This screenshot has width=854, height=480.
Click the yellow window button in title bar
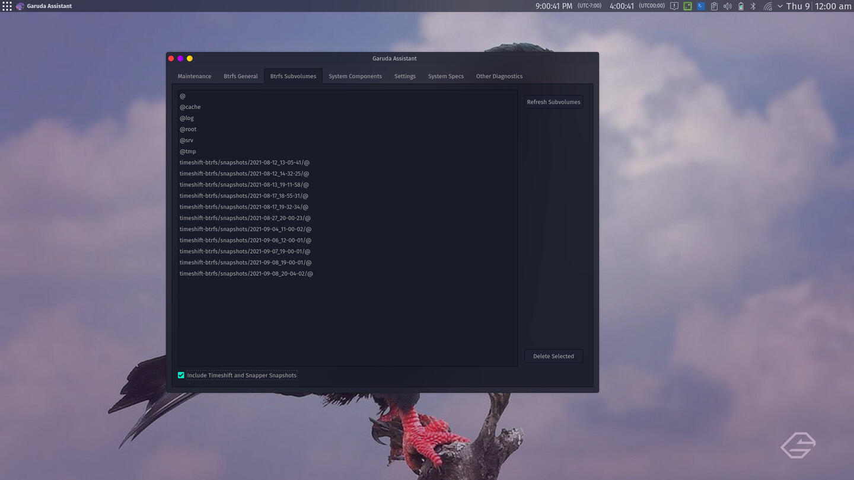(x=190, y=58)
